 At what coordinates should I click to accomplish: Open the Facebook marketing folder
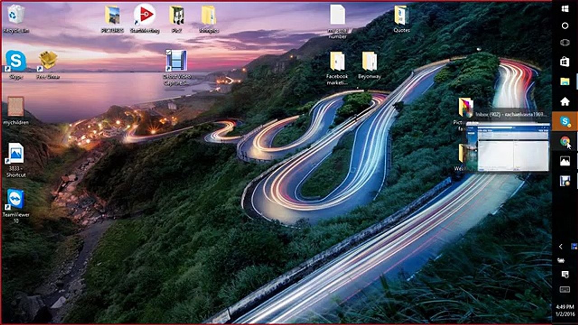coord(337,68)
